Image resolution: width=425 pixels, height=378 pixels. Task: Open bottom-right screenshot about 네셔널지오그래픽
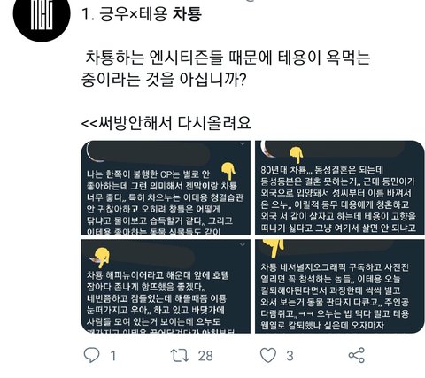coord(340,286)
